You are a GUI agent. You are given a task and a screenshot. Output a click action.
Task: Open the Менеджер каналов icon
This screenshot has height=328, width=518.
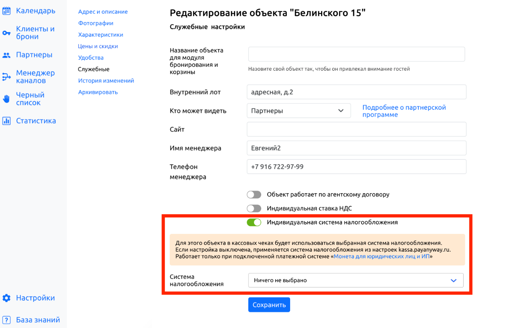(x=6, y=77)
